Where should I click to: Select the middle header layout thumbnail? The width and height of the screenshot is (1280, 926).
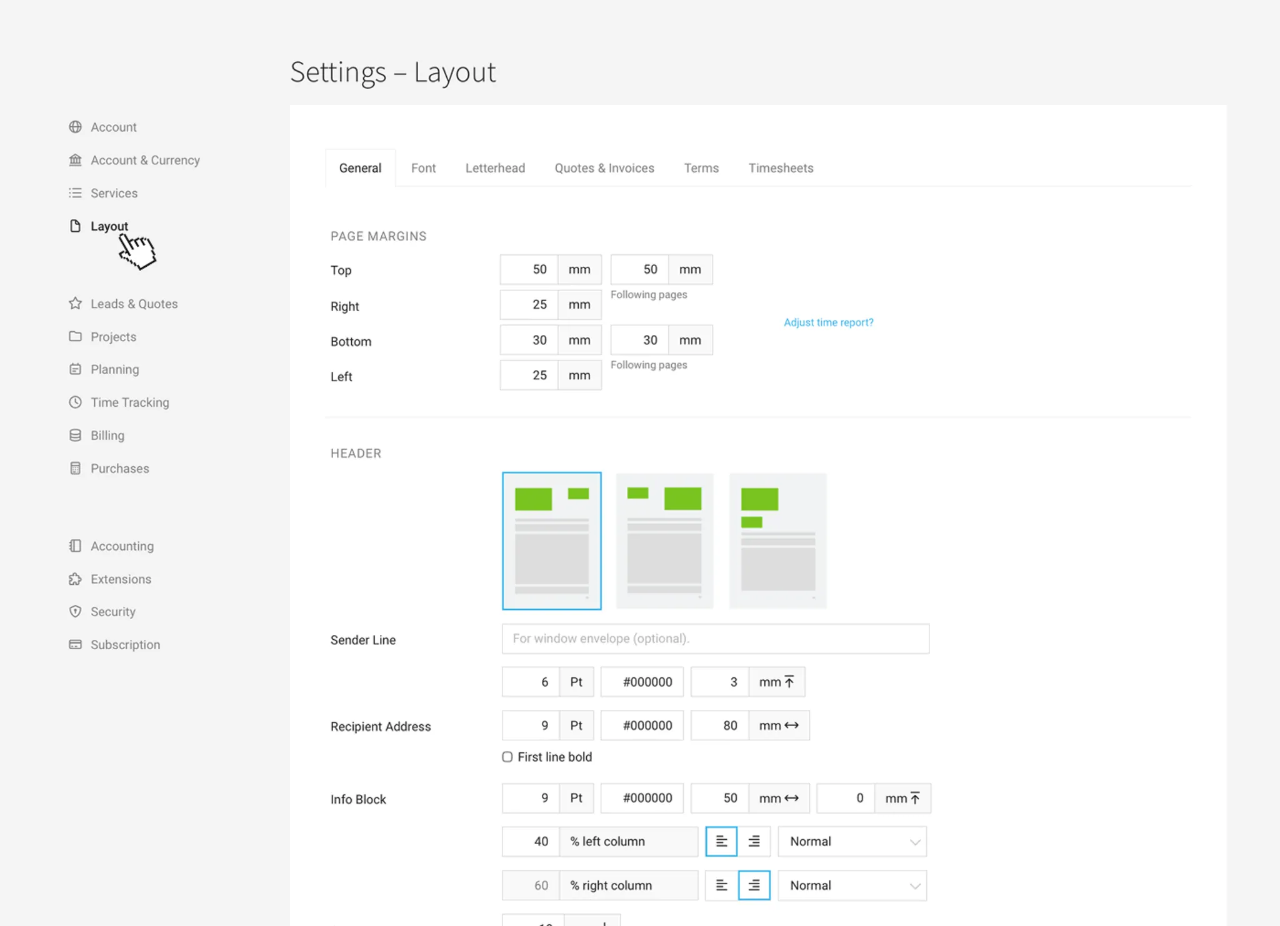(x=664, y=541)
